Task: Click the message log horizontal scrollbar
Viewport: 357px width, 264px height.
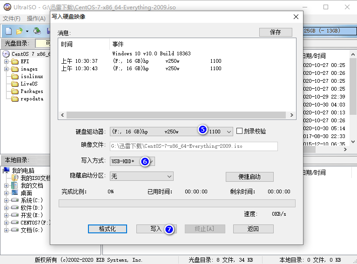Action: tap(177, 115)
